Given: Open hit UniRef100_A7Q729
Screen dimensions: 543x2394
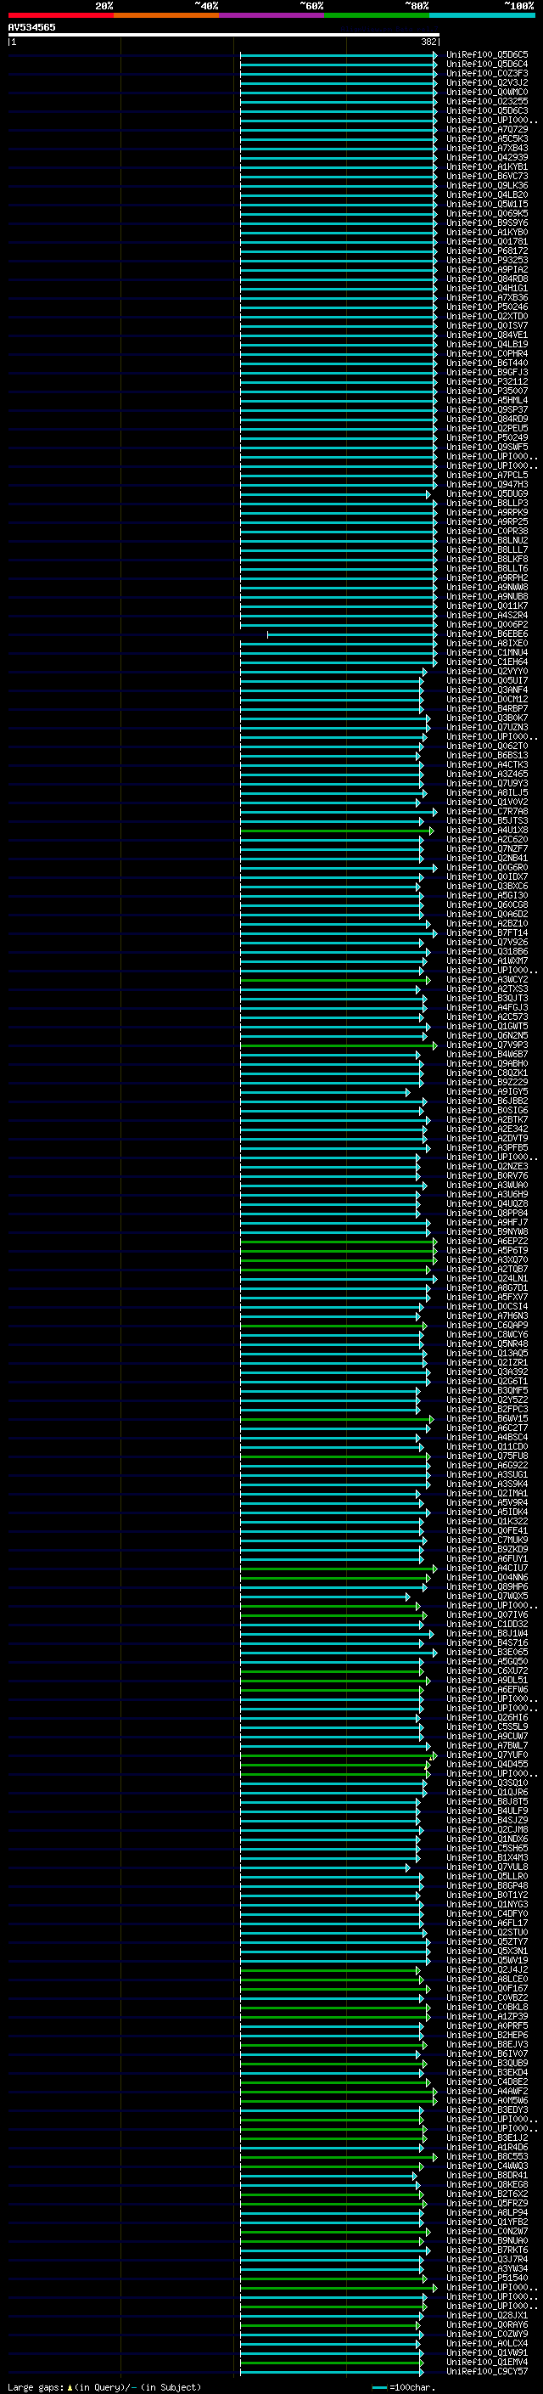Looking at the screenshot, I should coord(487,129).
